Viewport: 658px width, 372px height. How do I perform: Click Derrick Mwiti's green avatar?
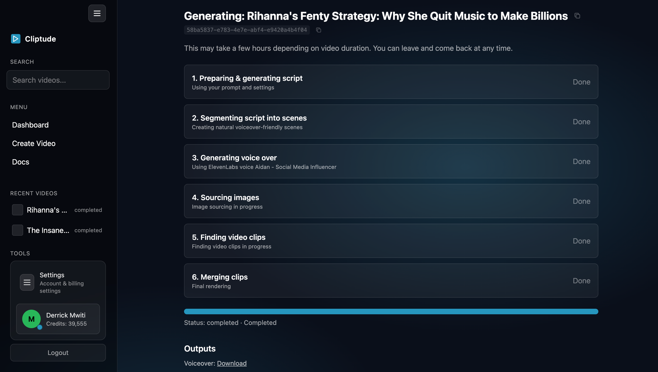tap(32, 319)
